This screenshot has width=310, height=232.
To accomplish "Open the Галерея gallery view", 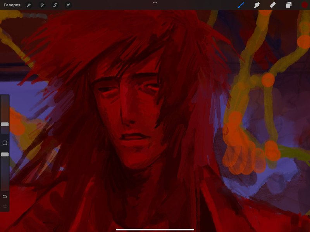I will pyautogui.click(x=12, y=5).
